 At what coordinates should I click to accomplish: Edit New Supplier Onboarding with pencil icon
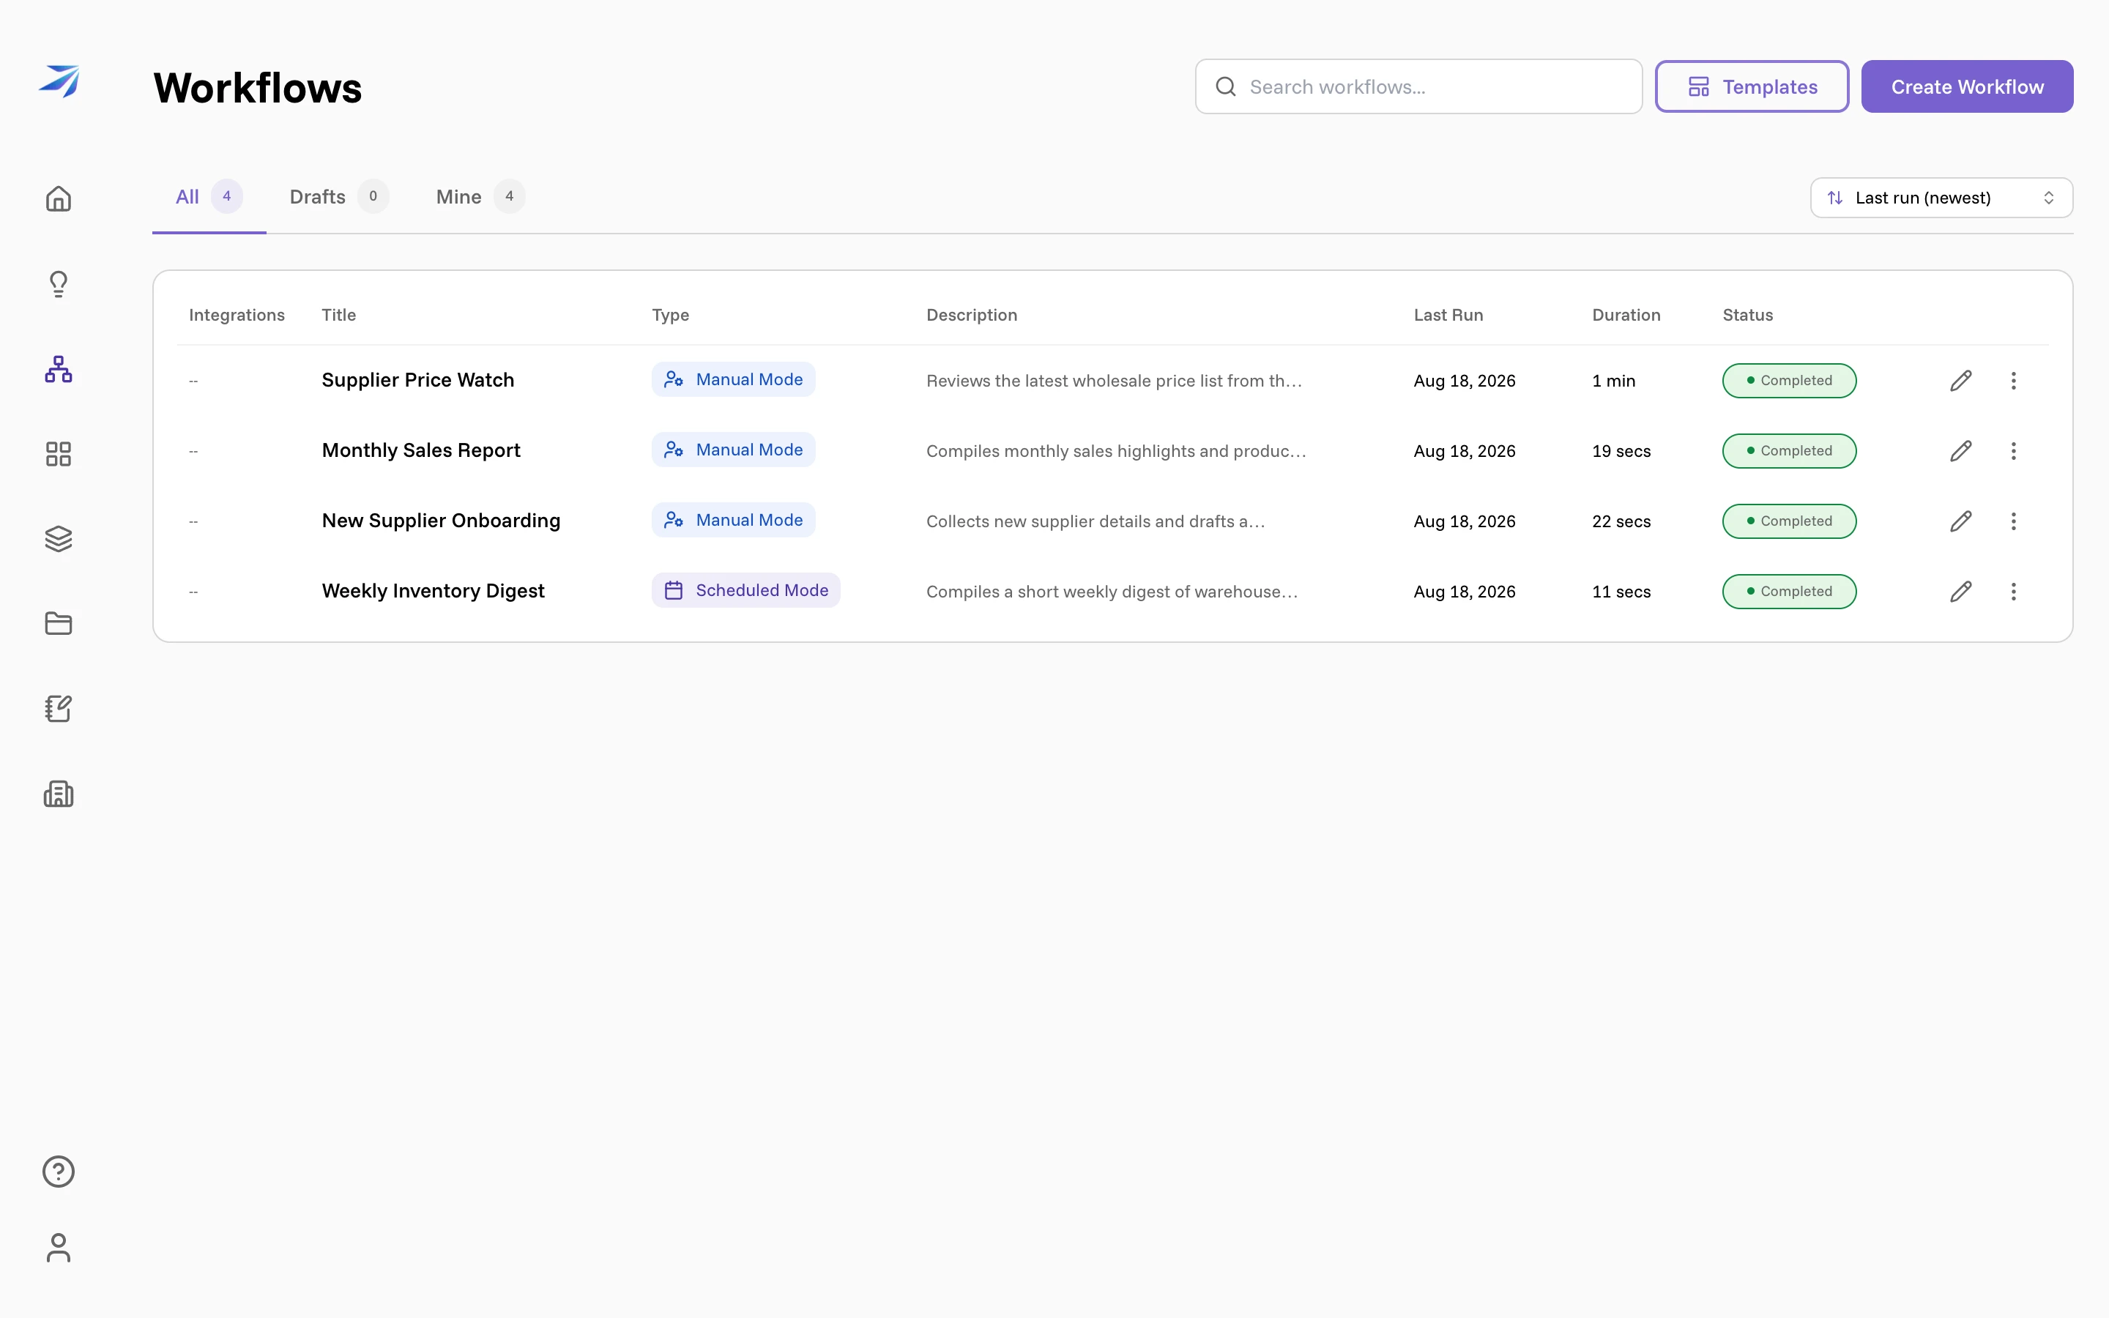pyautogui.click(x=1961, y=521)
